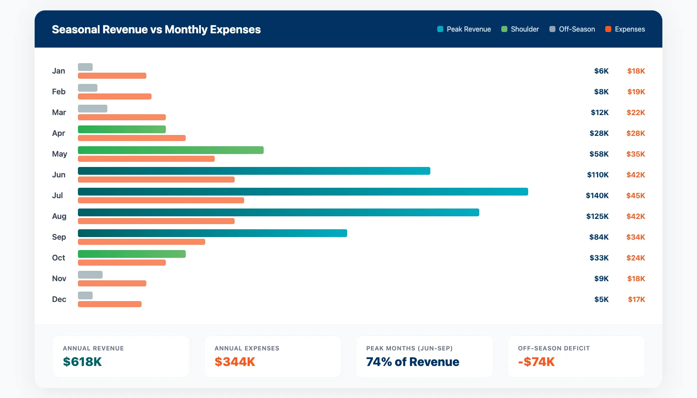Click the Feb month label
This screenshot has height=398, width=697.
[x=59, y=92]
